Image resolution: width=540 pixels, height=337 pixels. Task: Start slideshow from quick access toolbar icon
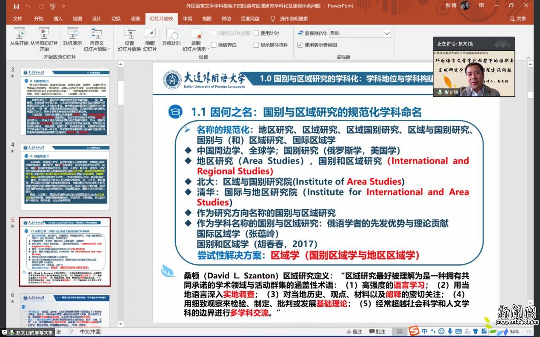click(x=52, y=6)
